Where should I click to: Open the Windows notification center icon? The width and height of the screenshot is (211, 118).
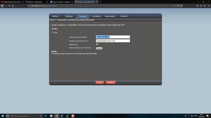208,116
